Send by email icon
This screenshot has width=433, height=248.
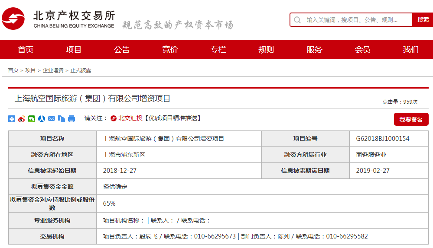click(52, 119)
